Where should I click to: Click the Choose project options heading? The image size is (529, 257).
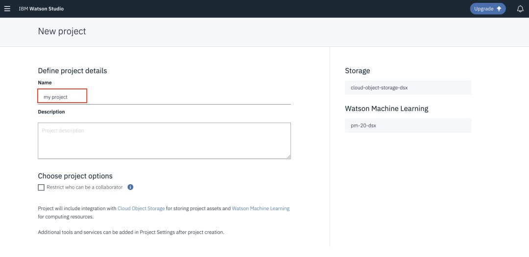click(75, 176)
